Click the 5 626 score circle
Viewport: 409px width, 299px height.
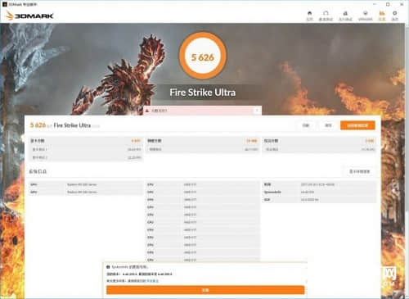(202, 56)
